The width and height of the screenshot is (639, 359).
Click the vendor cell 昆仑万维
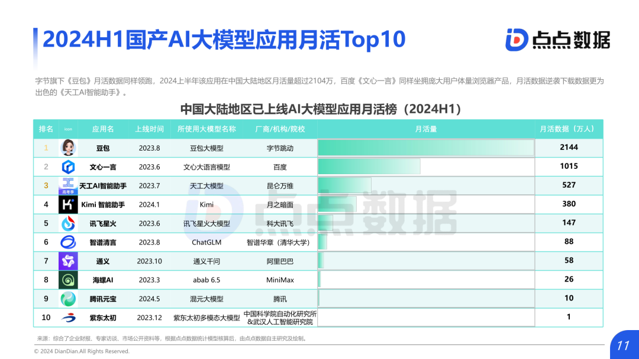click(280, 186)
